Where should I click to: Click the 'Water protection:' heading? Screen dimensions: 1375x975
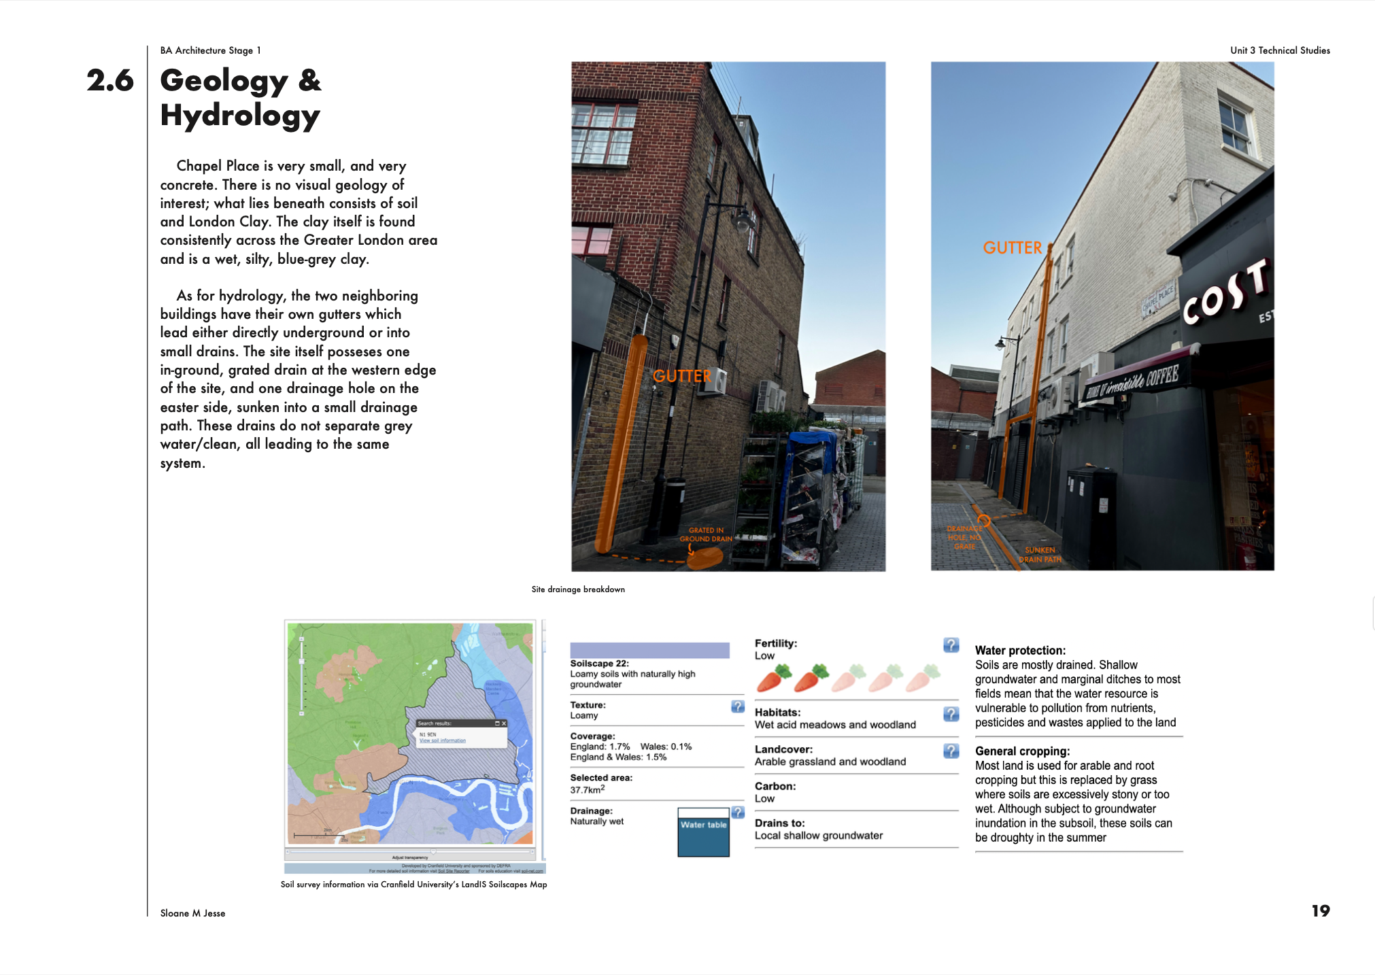(x=1020, y=651)
